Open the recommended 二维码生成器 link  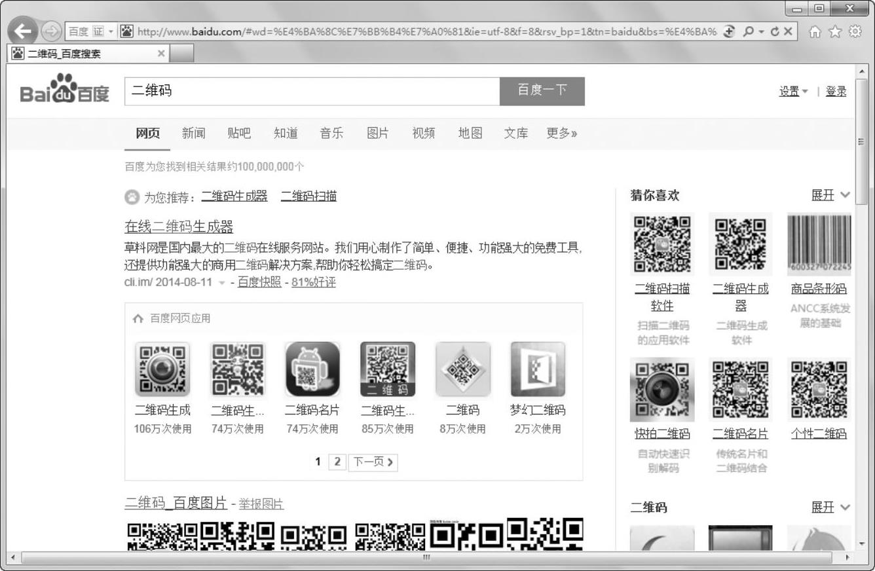[234, 196]
